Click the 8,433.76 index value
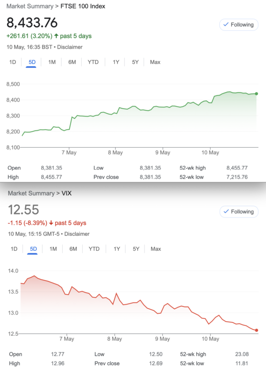The width and height of the screenshot is (266, 367). [32, 22]
